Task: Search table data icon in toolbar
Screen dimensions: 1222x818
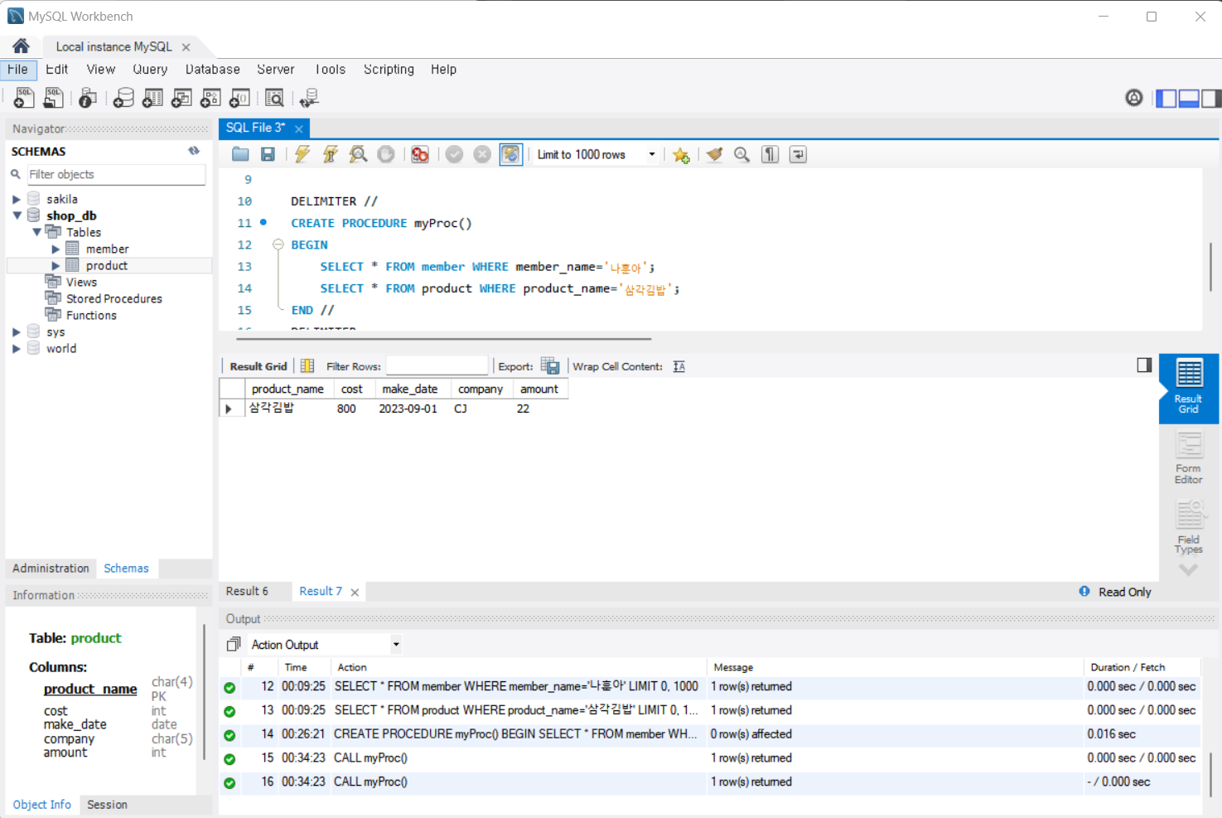Action: (274, 98)
